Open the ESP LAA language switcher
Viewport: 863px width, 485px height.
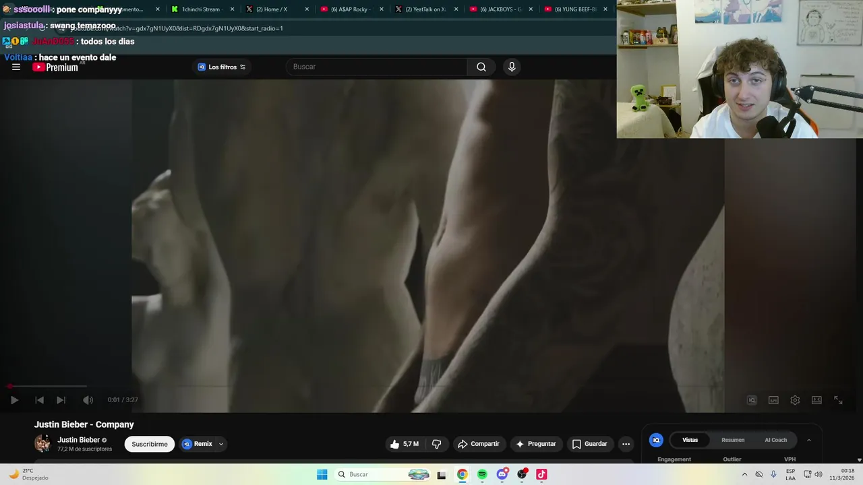point(790,474)
